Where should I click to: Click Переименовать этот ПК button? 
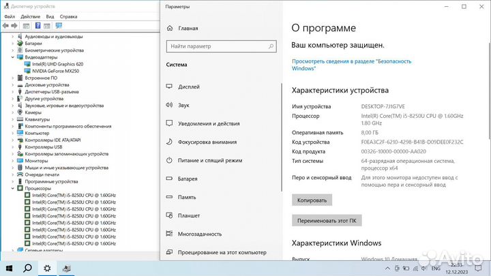tap(327, 220)
